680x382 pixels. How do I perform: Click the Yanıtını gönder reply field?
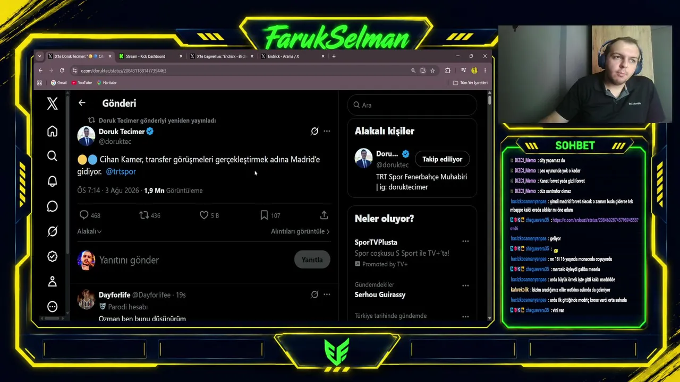pyautogui.click(x=129, y=260)
